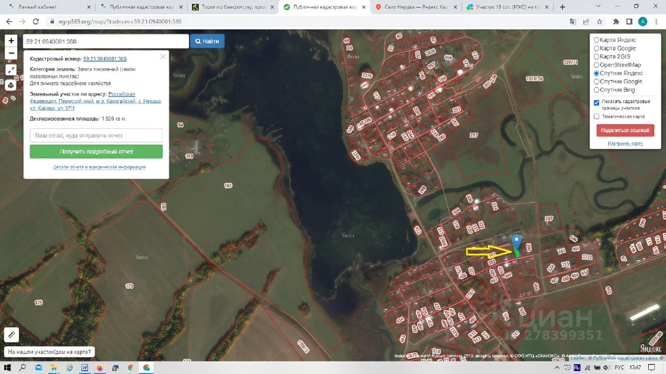Click the email input field for report
This screenshot has height=374, width=666.
[x=96, y=136]
